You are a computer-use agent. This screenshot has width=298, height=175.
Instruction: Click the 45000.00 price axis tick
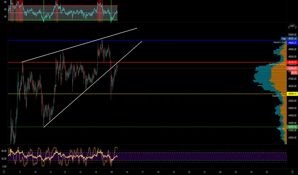click(x=292, y=108)
